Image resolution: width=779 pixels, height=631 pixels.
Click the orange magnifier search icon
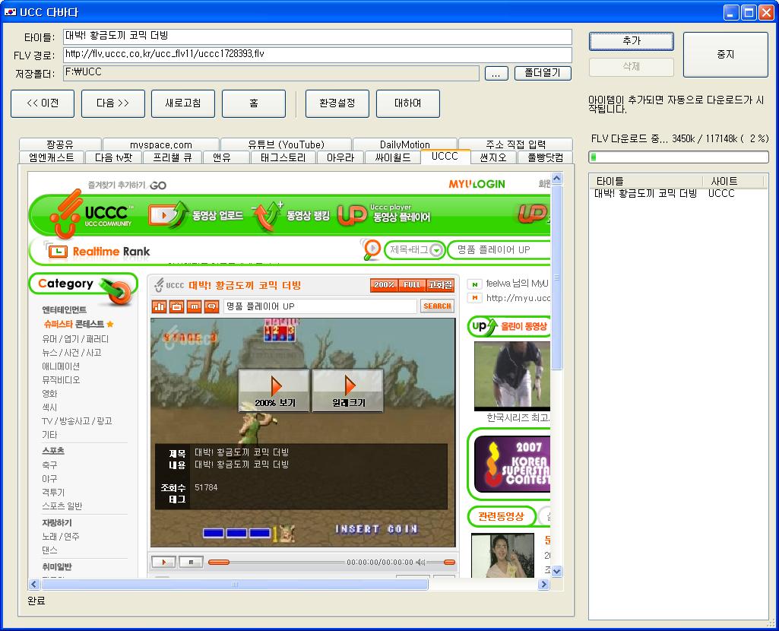(x=371, y=249)
